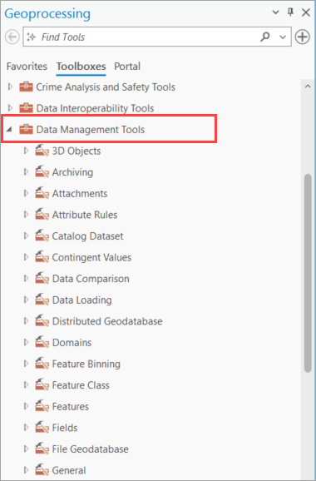
Task: Select the Feature Class label
Action: (x=81, y=385)
